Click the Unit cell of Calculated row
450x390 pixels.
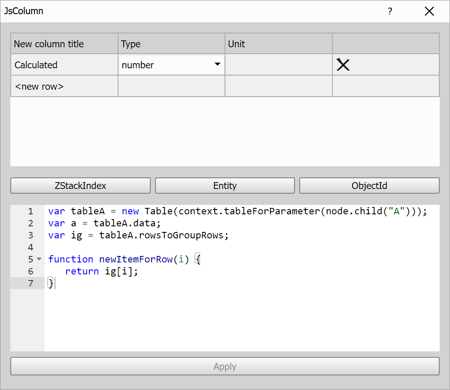[x=278, y=65]
